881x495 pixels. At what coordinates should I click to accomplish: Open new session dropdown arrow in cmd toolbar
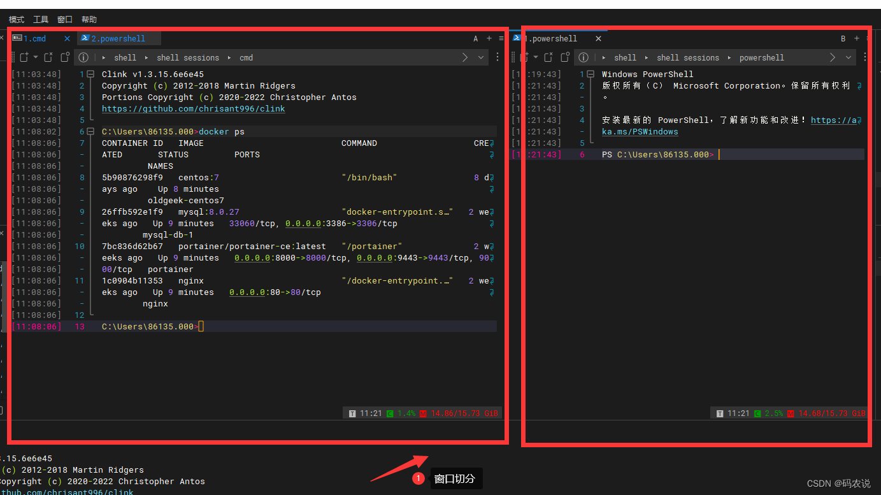click(x=36, y=57)
